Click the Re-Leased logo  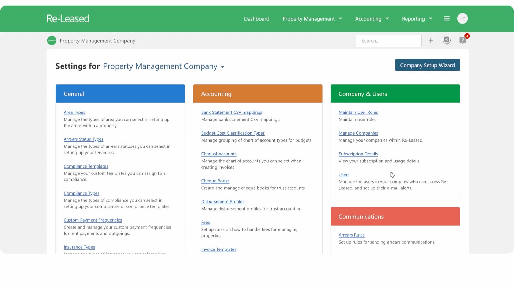(68, 19)
